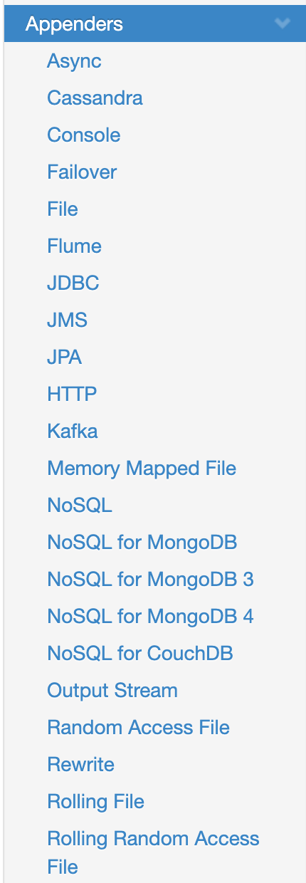The width and height of the screenshot is (306, 883).
Task: Open Rolling Random Access File link
Action: [153, 853]
